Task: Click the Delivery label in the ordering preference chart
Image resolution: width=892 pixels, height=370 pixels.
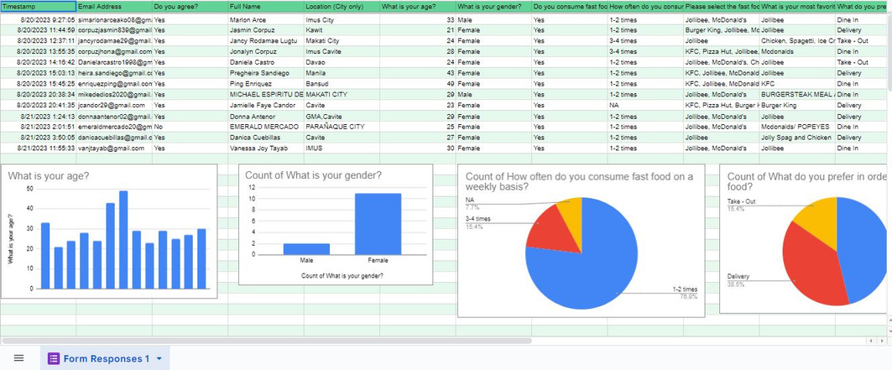Action: (x=738, y=277)
